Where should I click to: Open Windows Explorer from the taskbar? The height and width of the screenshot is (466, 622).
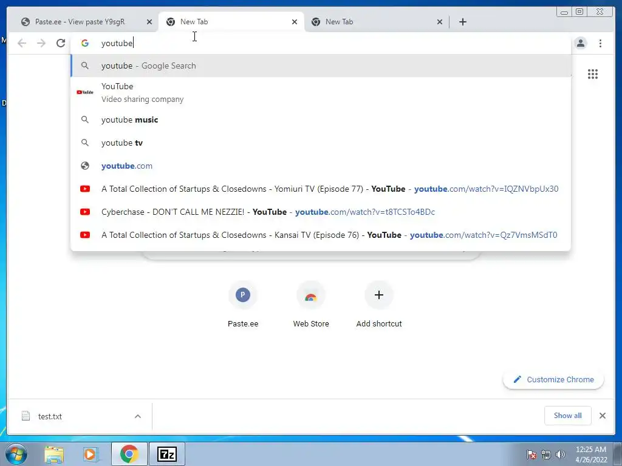coord(54,454)
